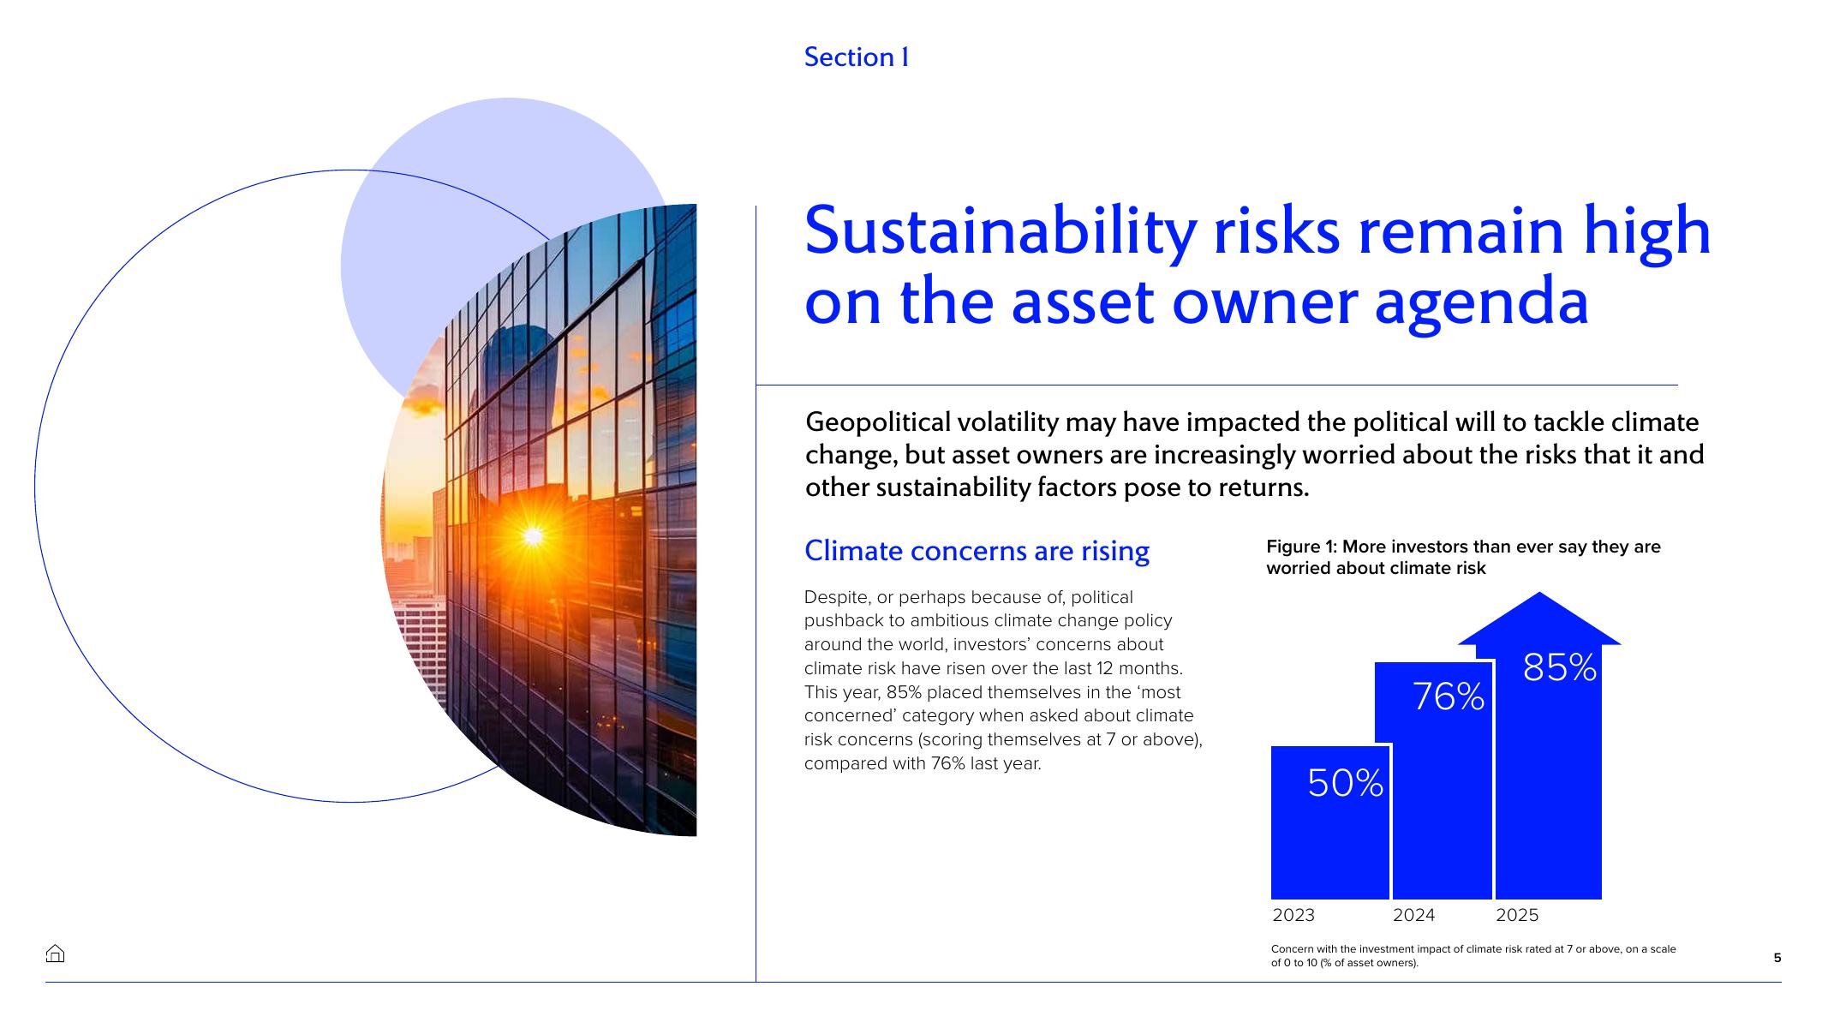Click the page number 5
Screen dimensions: 1828x1028
coord(1777,958)
